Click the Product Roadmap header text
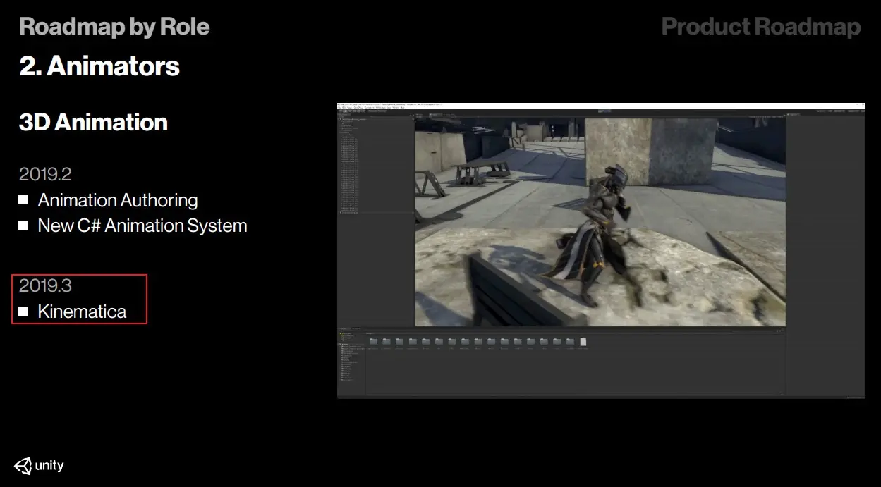This screenshot has width=881, height=487. click(x=761, y=27)
